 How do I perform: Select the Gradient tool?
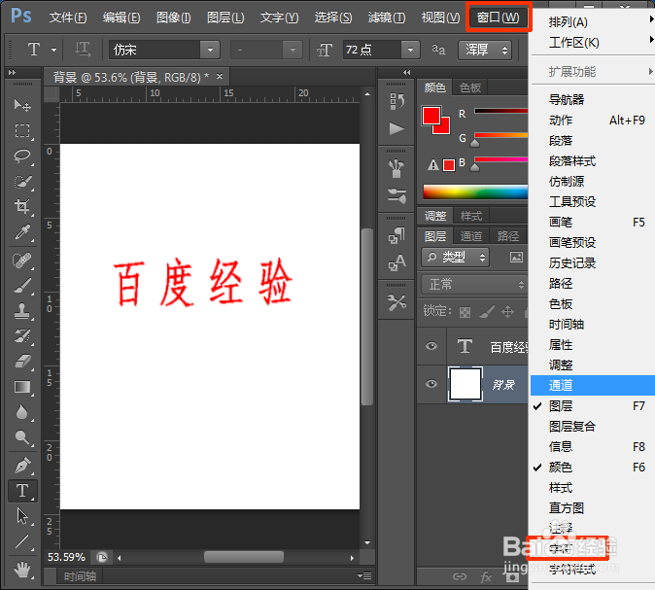coord(22,387)
